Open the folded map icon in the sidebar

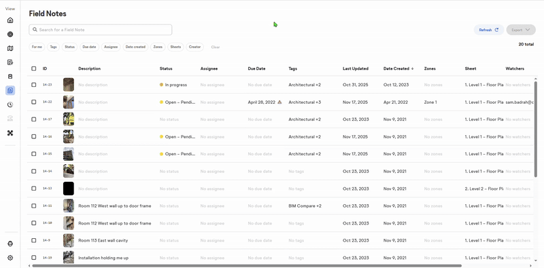point(10,48)
